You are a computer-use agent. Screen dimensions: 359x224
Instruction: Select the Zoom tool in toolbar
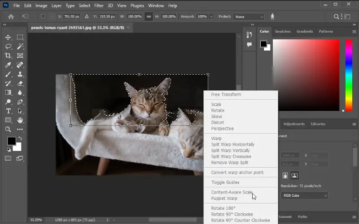click(x=8, y=129)
